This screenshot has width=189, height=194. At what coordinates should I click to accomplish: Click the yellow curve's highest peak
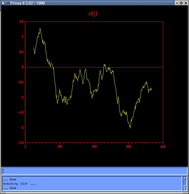click(x=40, y=29)
